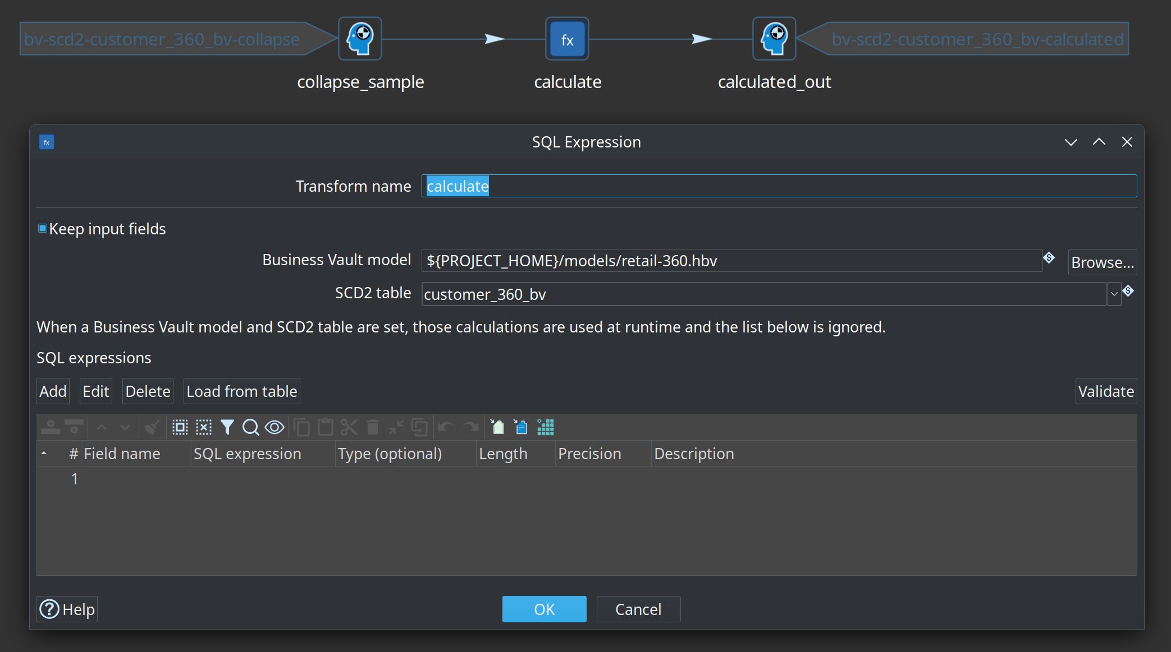The width and height of the screenshot is (1171, 652).
Task: Open Help for SQL Expression
Action: click(67, 609)
